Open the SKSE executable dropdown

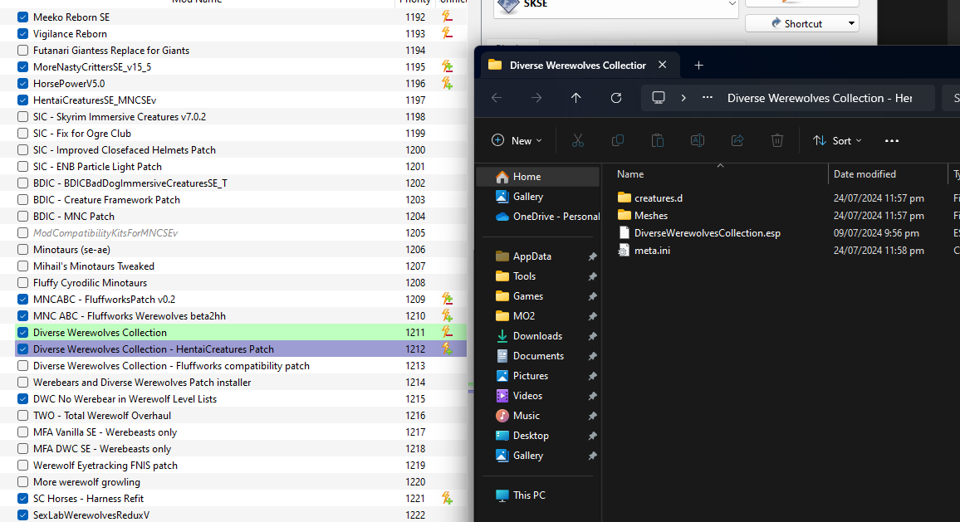[x=732, y=3]
